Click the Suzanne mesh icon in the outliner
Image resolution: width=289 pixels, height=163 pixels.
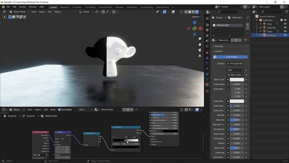[x=264, y=35]
